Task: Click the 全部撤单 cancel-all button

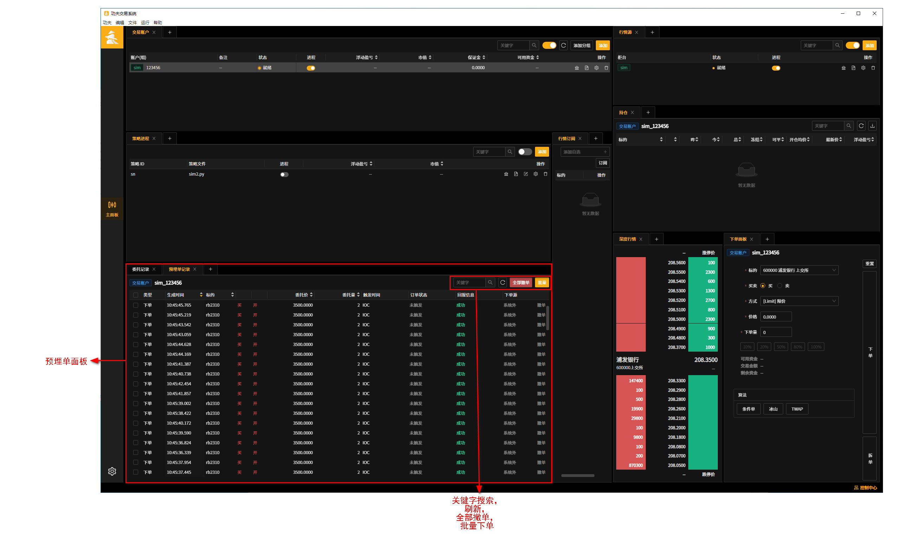Action: pyautogui.click(x=521, y=282)
